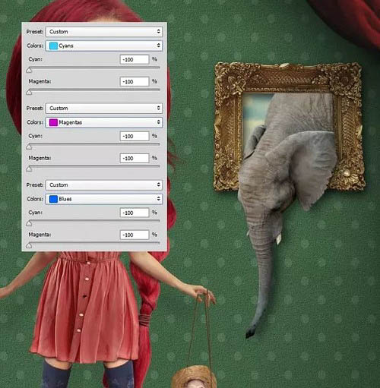Click the Magenta slider handle under Cyans
The image size is (380, 388).
[29, 92]
